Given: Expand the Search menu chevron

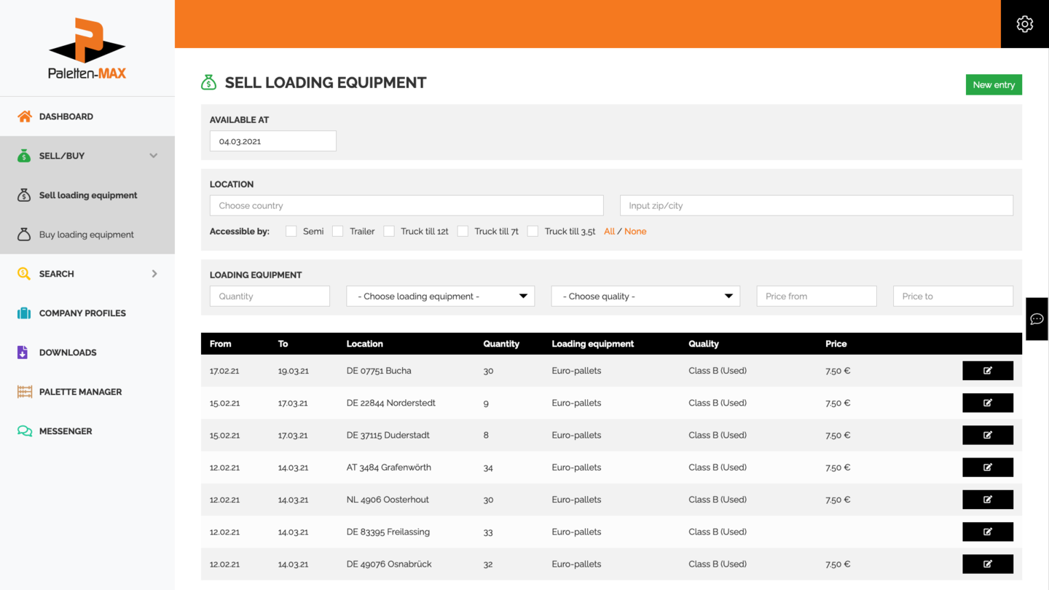Looking at the screenshot, I should pos(154,274).
